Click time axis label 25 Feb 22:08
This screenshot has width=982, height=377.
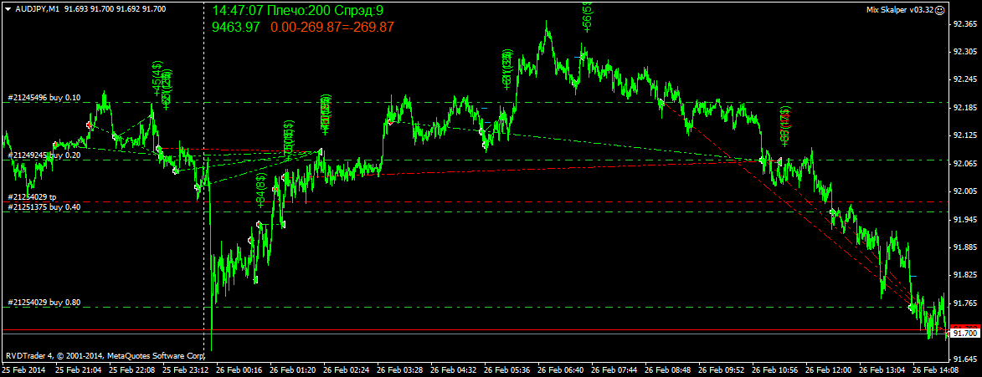[132, 371]
